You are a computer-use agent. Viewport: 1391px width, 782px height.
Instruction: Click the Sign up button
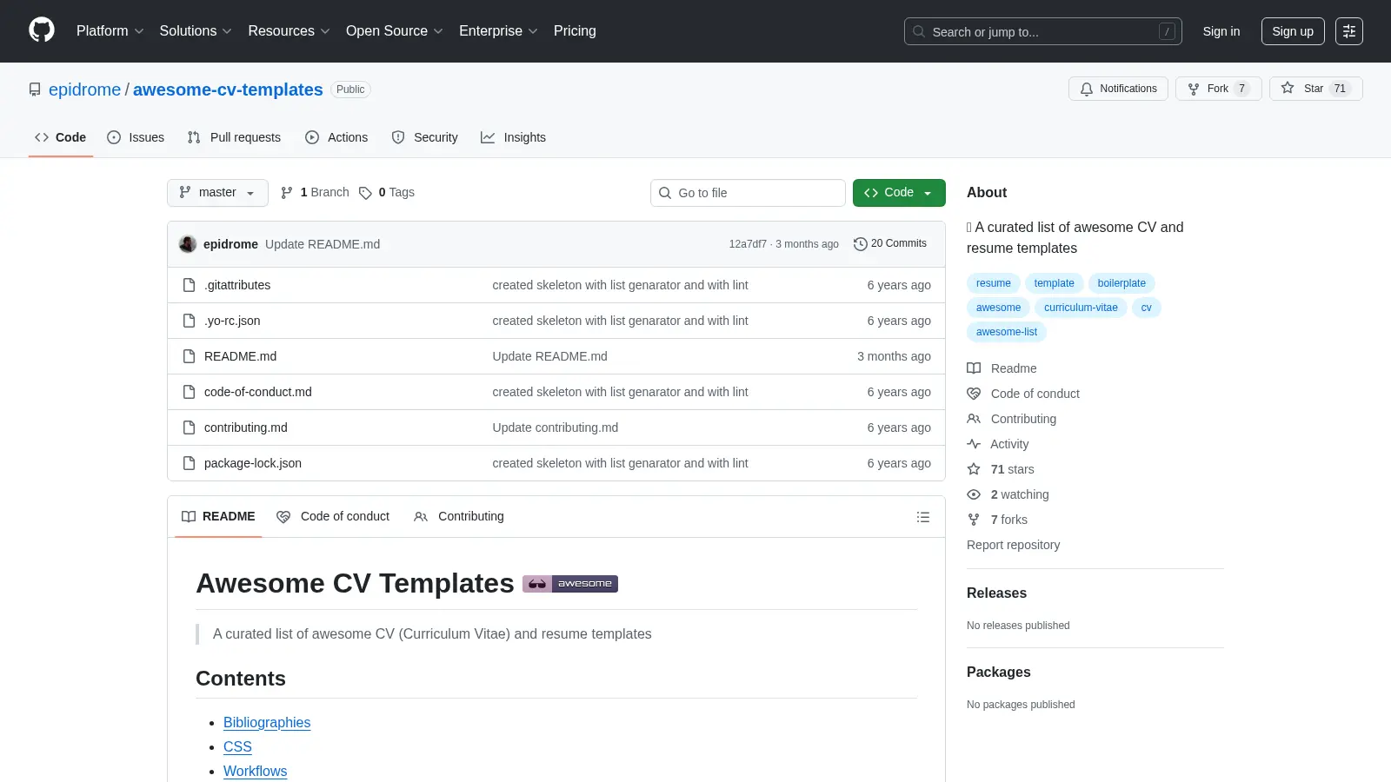point(1293,31)
